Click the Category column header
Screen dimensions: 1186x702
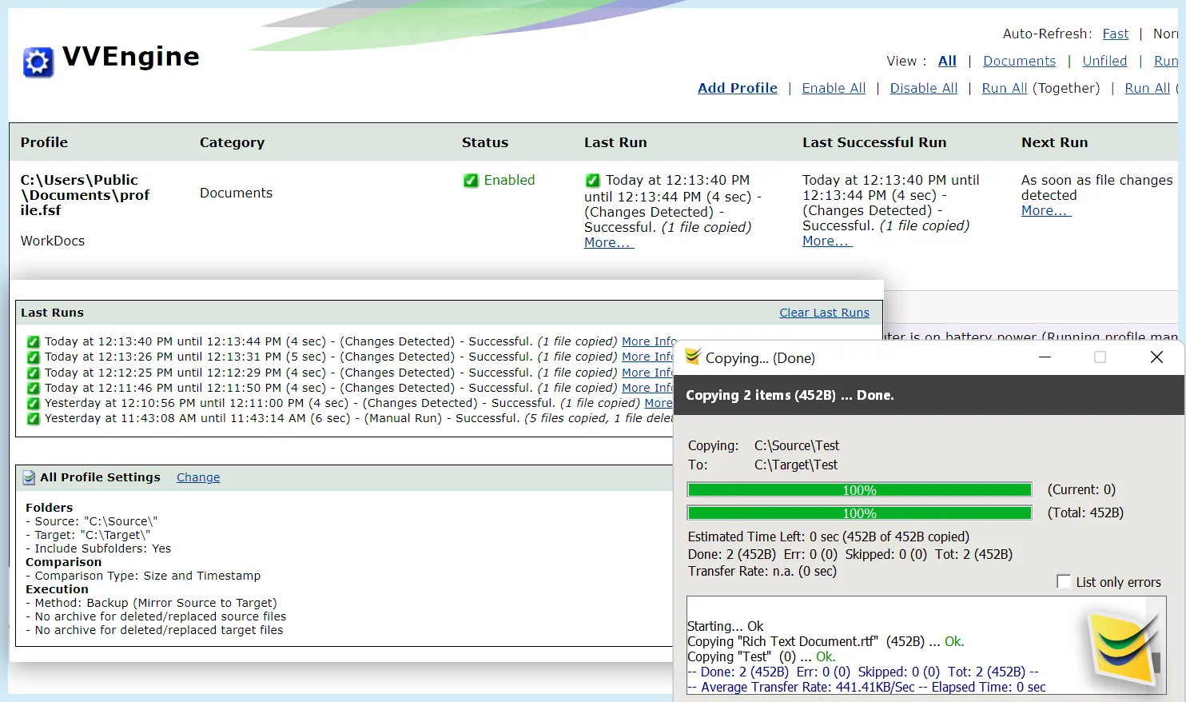coord(232,142)
